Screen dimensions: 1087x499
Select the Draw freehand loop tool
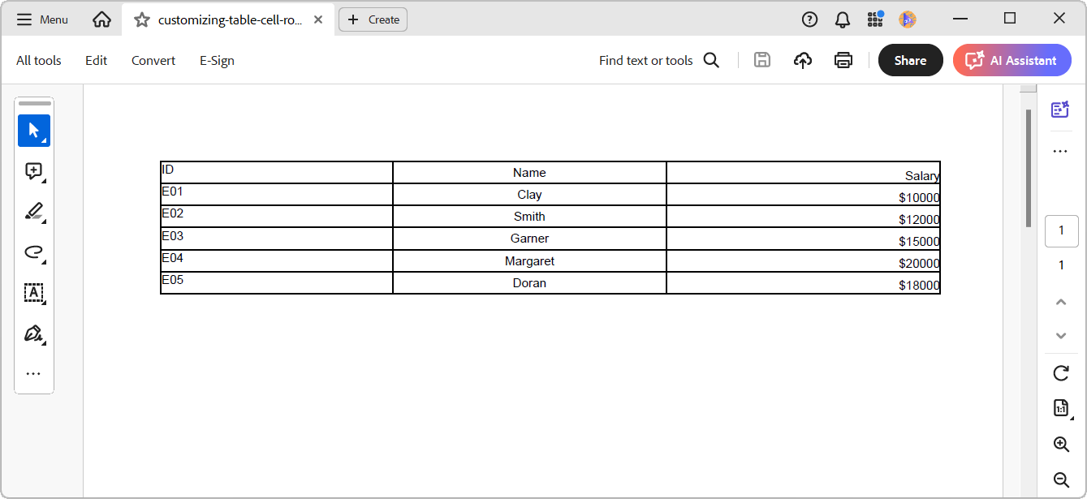pyautogui.click(x=34, y=252)
